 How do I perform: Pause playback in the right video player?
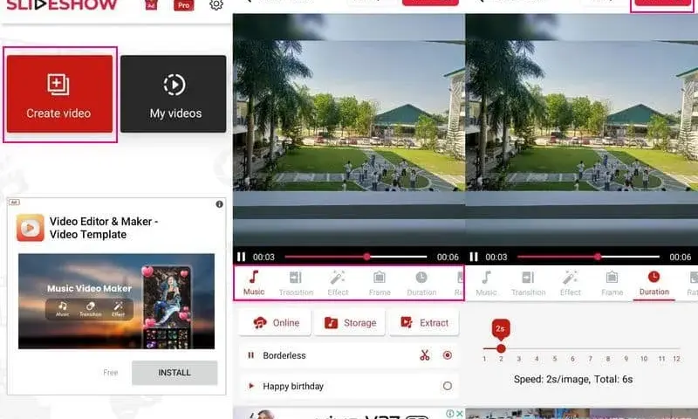pyautogui.click(x=474, y=257)
